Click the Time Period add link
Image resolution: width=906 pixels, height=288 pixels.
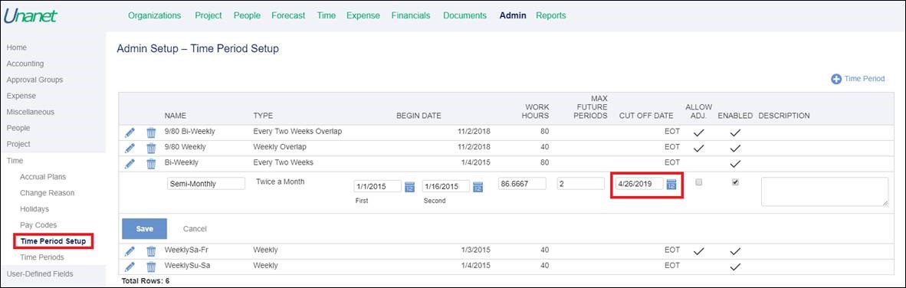click(865, 78)
